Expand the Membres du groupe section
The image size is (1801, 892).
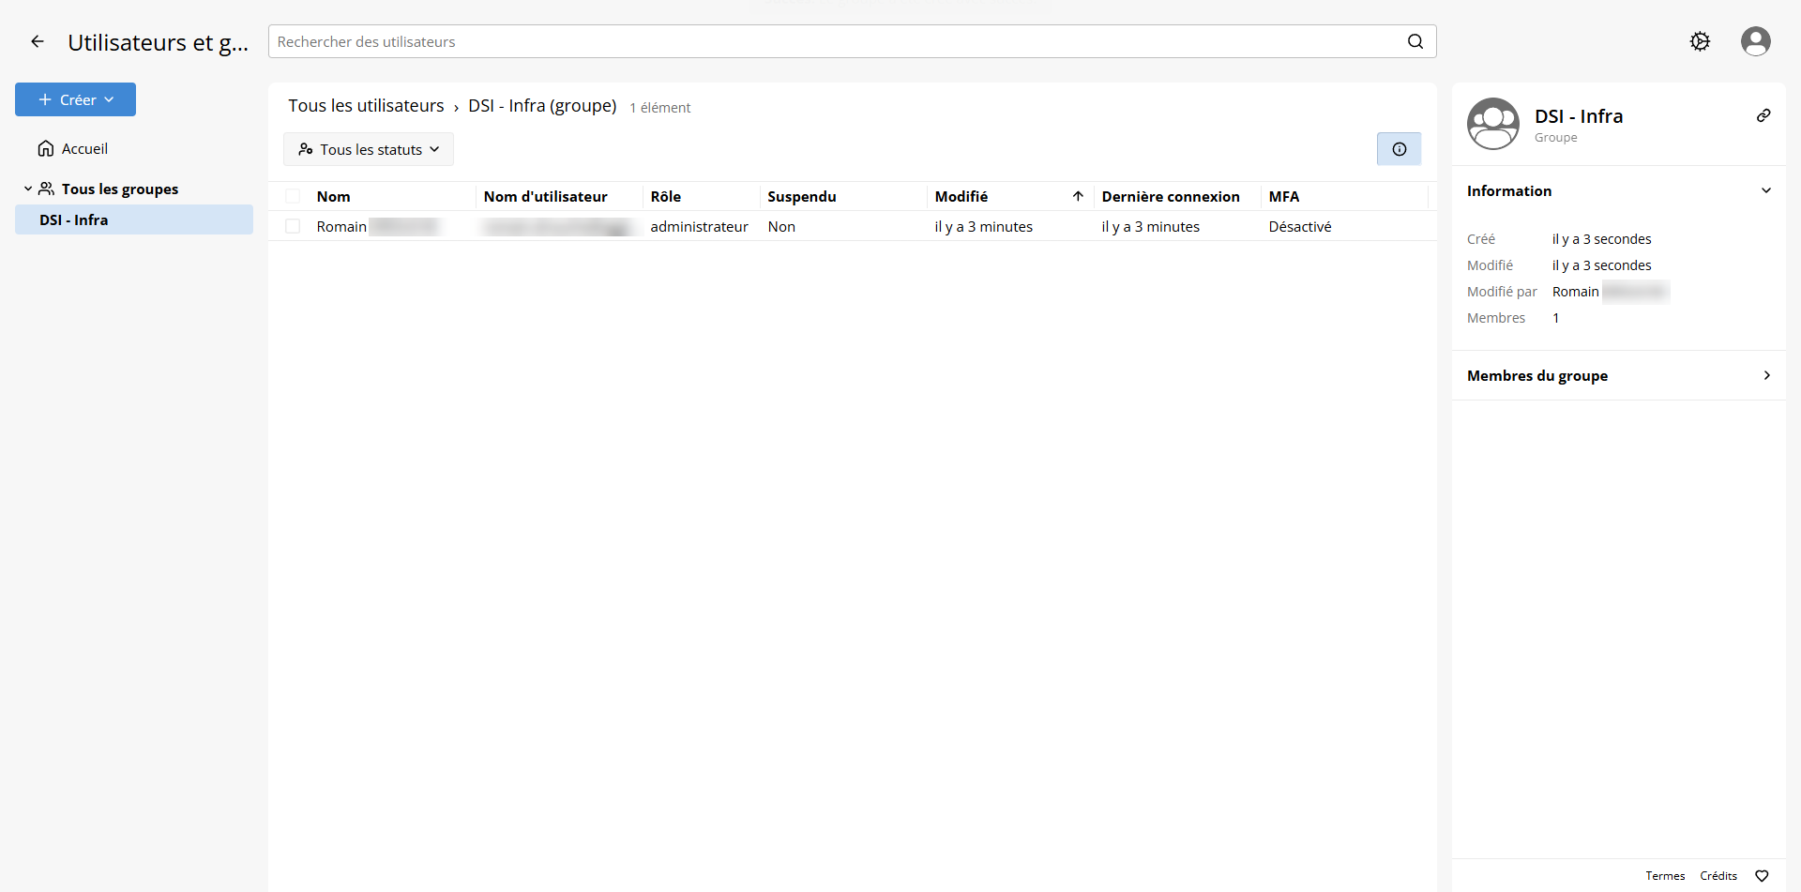(x=1765, y=375)
